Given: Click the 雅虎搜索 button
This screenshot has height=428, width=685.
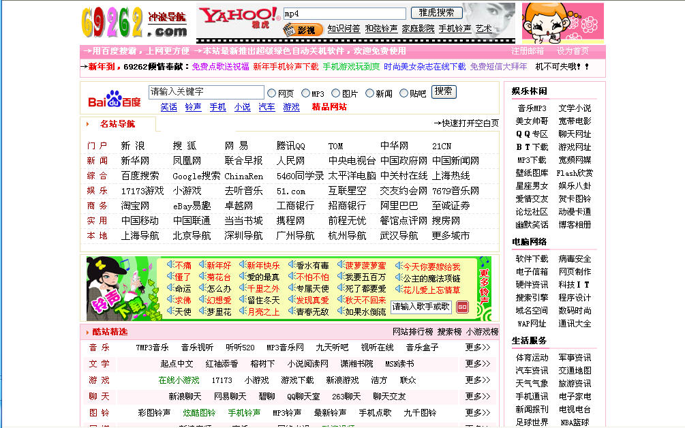Looking at the screenshot, I should click(x=436, y=13).
